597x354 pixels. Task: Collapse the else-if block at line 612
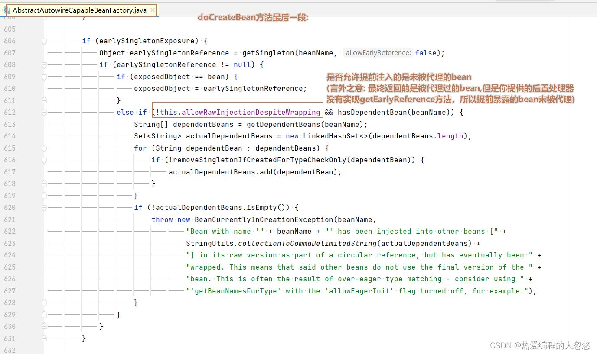pyautogui.click(x=44, y=113)
